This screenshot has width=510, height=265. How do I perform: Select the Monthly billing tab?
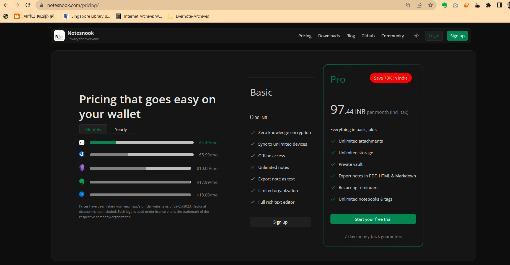click(93, 129)
